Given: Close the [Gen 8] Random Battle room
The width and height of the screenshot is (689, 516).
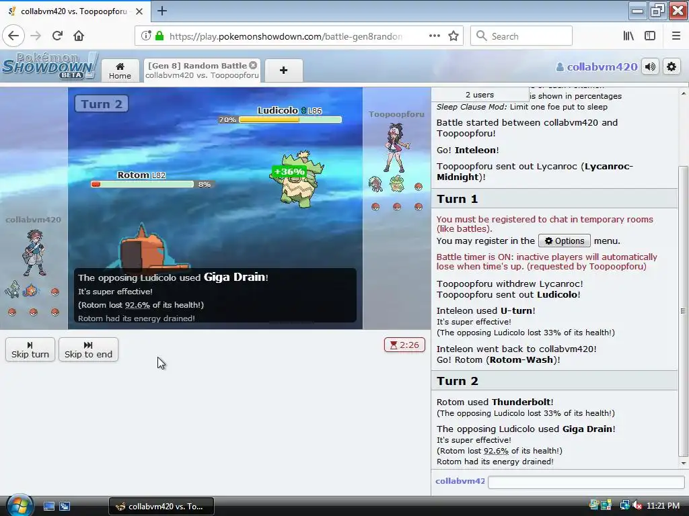Looking at the screenshot, I should click(253, 65).
